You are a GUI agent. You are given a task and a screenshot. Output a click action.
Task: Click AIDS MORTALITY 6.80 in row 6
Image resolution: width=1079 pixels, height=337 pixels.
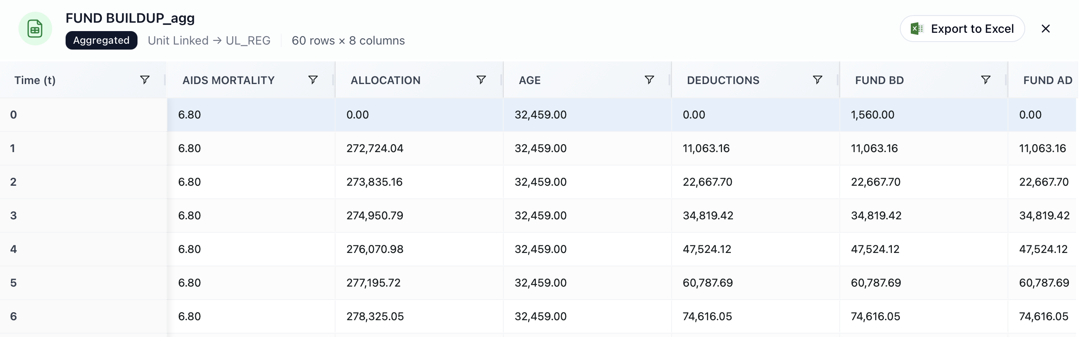(x=189, y=316)
